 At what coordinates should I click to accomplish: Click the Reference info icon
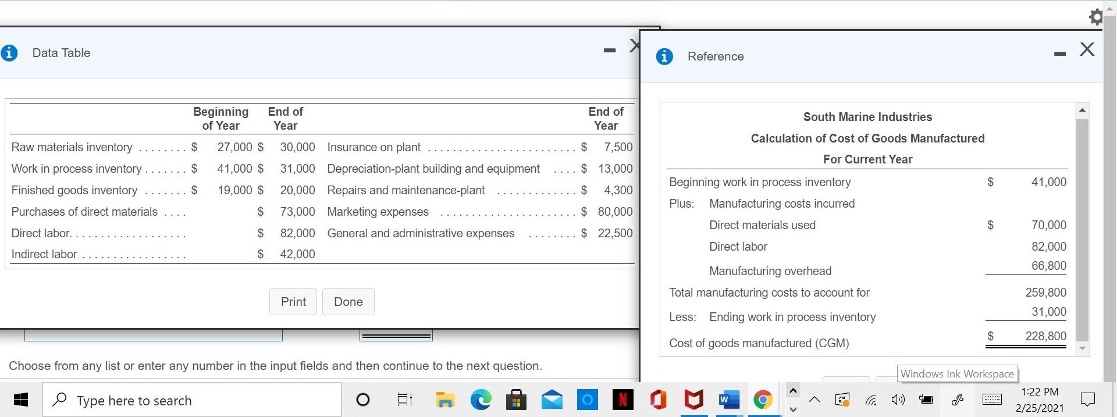[x=664, y=56]
